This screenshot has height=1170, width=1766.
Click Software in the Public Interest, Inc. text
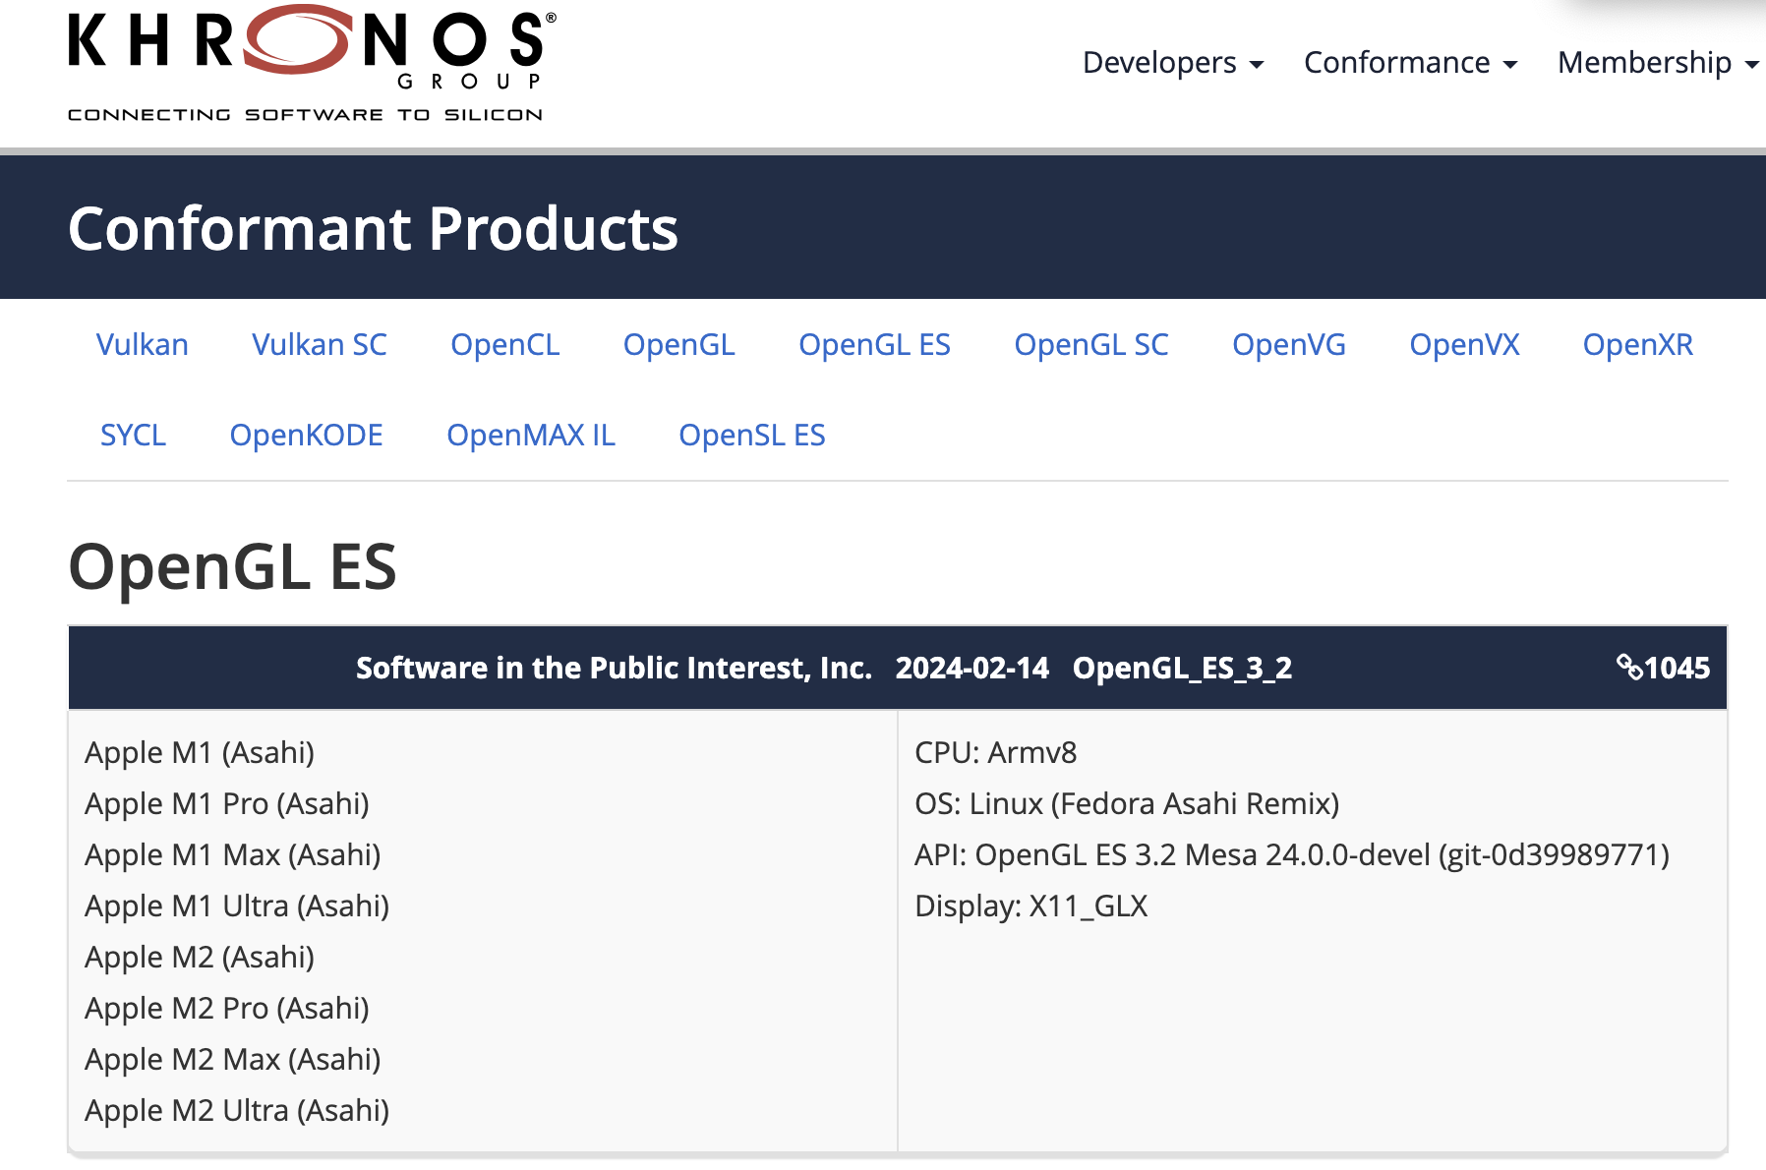point(615,668)
